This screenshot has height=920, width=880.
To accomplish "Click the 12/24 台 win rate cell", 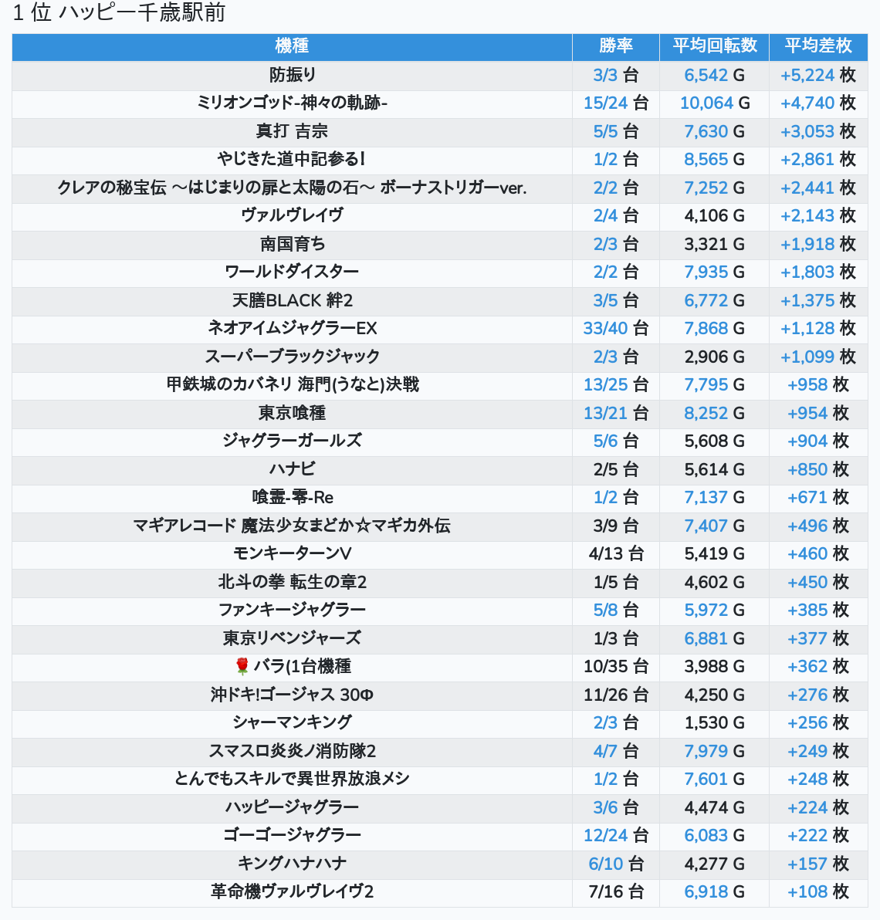I will pyautogui.click(x=616, y=835).
